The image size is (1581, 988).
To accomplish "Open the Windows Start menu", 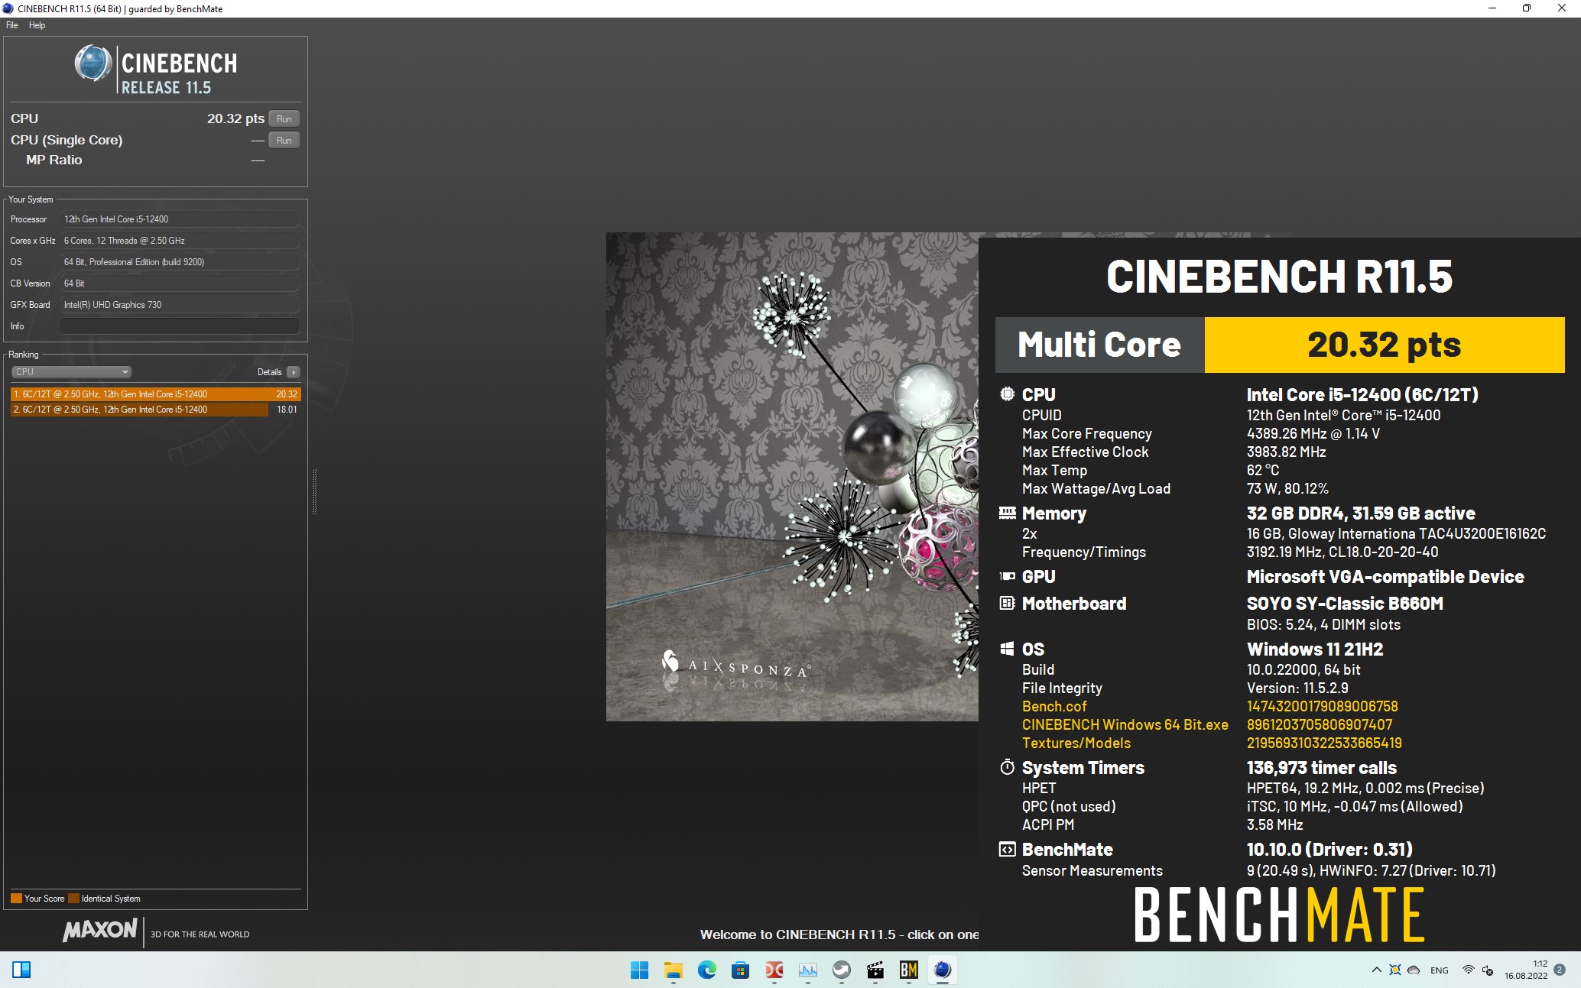I will [639, 970].
